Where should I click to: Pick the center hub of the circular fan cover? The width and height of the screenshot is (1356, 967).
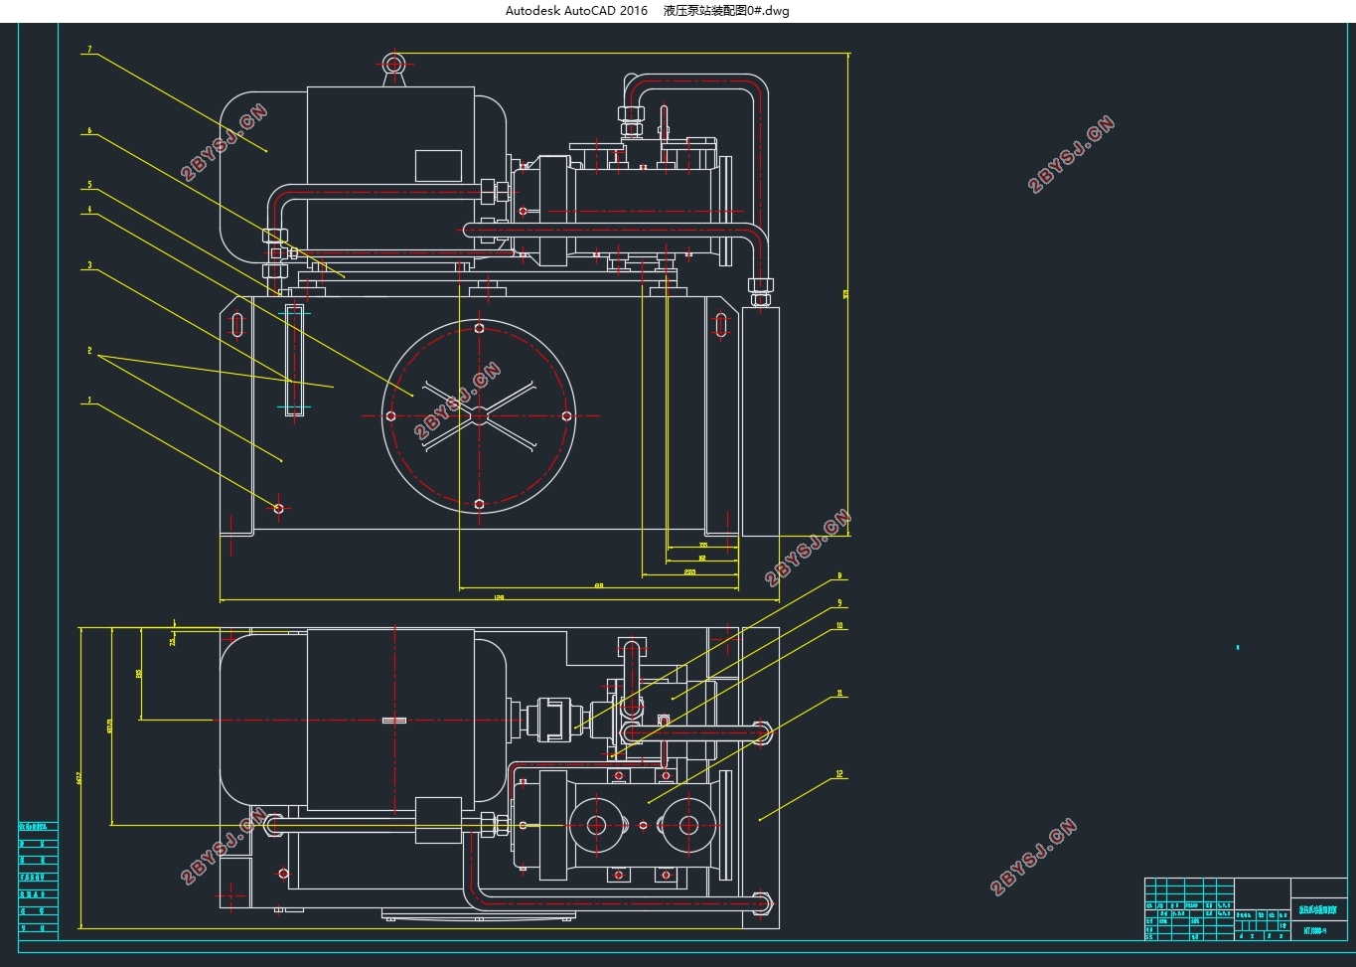pyautogui.click(x=480, y=415)
